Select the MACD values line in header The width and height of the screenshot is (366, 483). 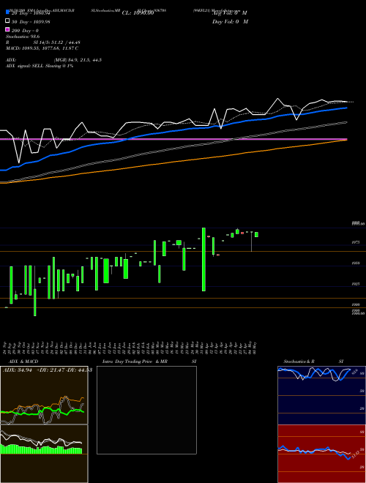tap(42, 48)
